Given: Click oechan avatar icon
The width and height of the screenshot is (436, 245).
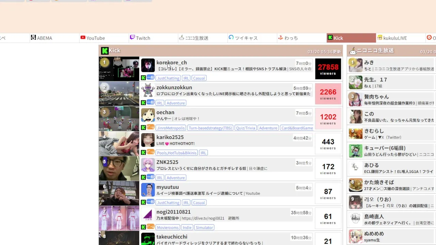Looking at the screenshot, I should (148, 115).
